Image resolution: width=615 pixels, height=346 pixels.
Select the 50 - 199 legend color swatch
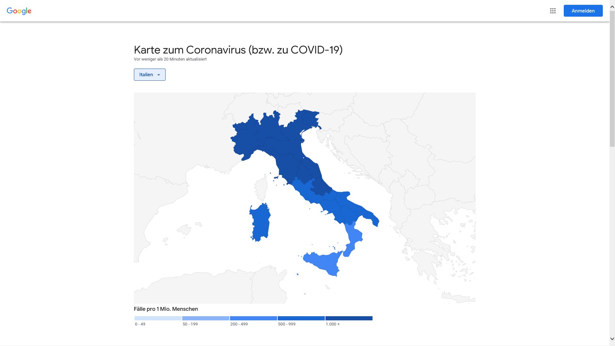point(206,318)
